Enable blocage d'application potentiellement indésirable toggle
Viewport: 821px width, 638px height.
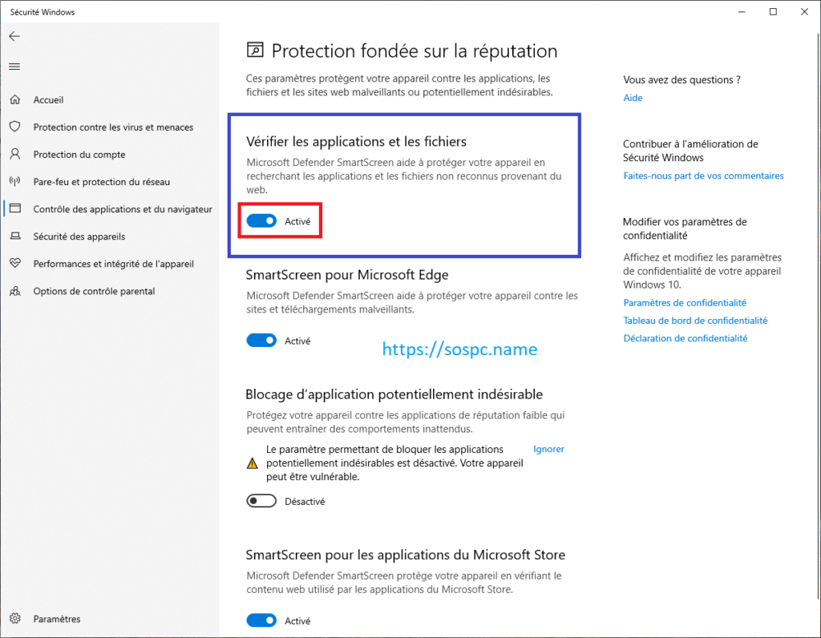click(261, 502)
